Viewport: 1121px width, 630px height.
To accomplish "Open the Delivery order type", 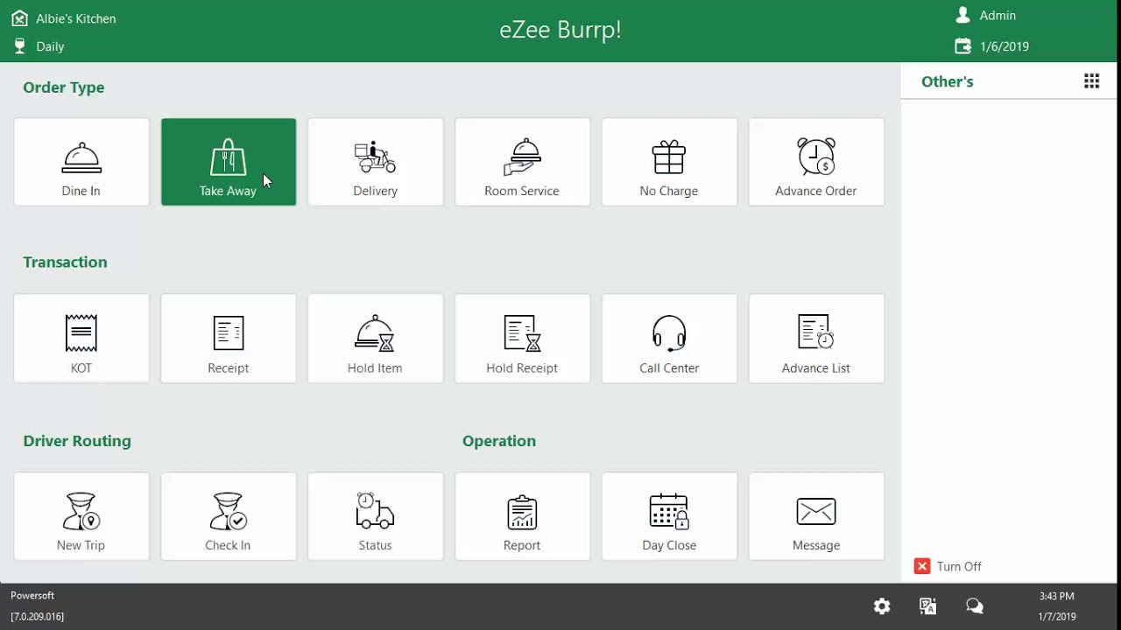I will (x=376, y=162).
